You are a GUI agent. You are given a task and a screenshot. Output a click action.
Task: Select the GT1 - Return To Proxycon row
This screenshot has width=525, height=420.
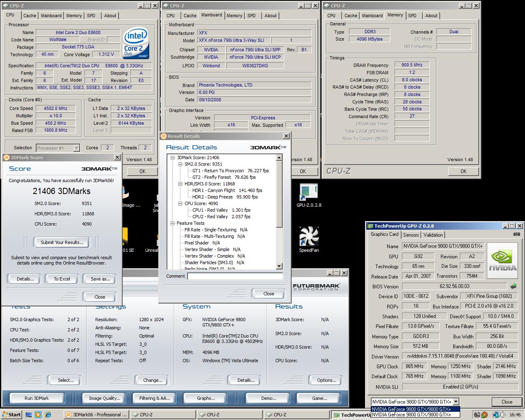(x=231, y=171)
